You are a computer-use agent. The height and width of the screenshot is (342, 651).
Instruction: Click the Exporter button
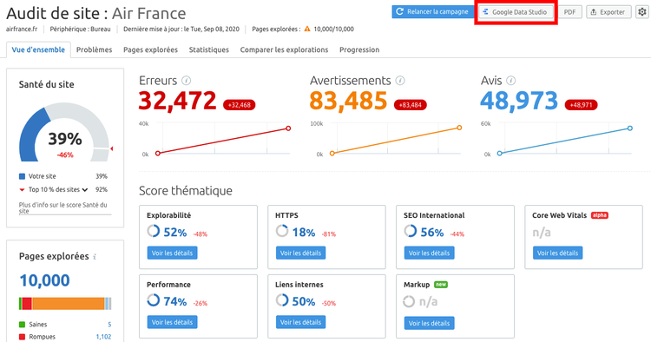(x=608, y=12)
